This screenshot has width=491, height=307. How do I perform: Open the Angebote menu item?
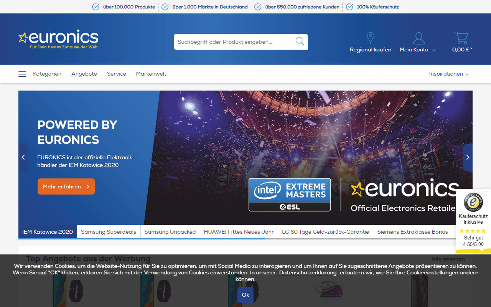pos(84,74)
